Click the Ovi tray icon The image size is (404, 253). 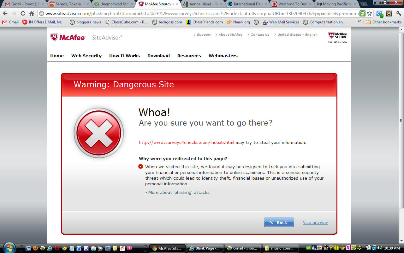coord(308,248)
